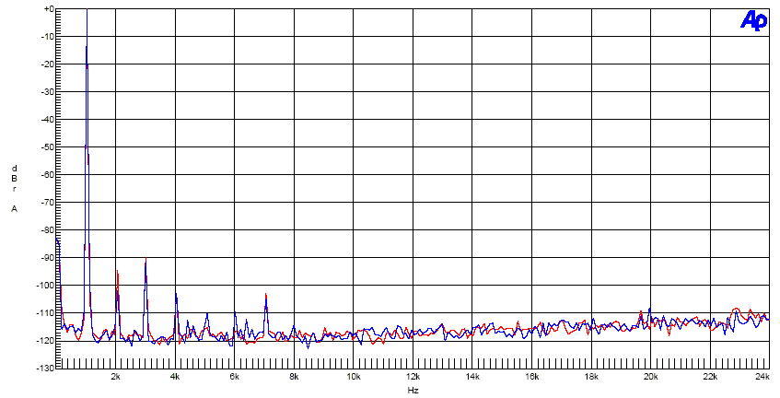Click the "-50" vertical axis label

coord(48,147)
